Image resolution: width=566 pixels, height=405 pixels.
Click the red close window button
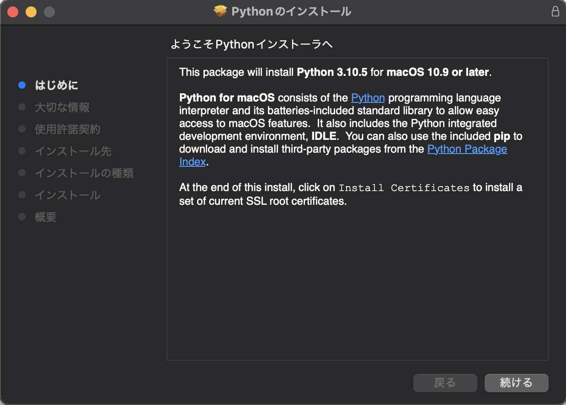click(x=13, y=12)
